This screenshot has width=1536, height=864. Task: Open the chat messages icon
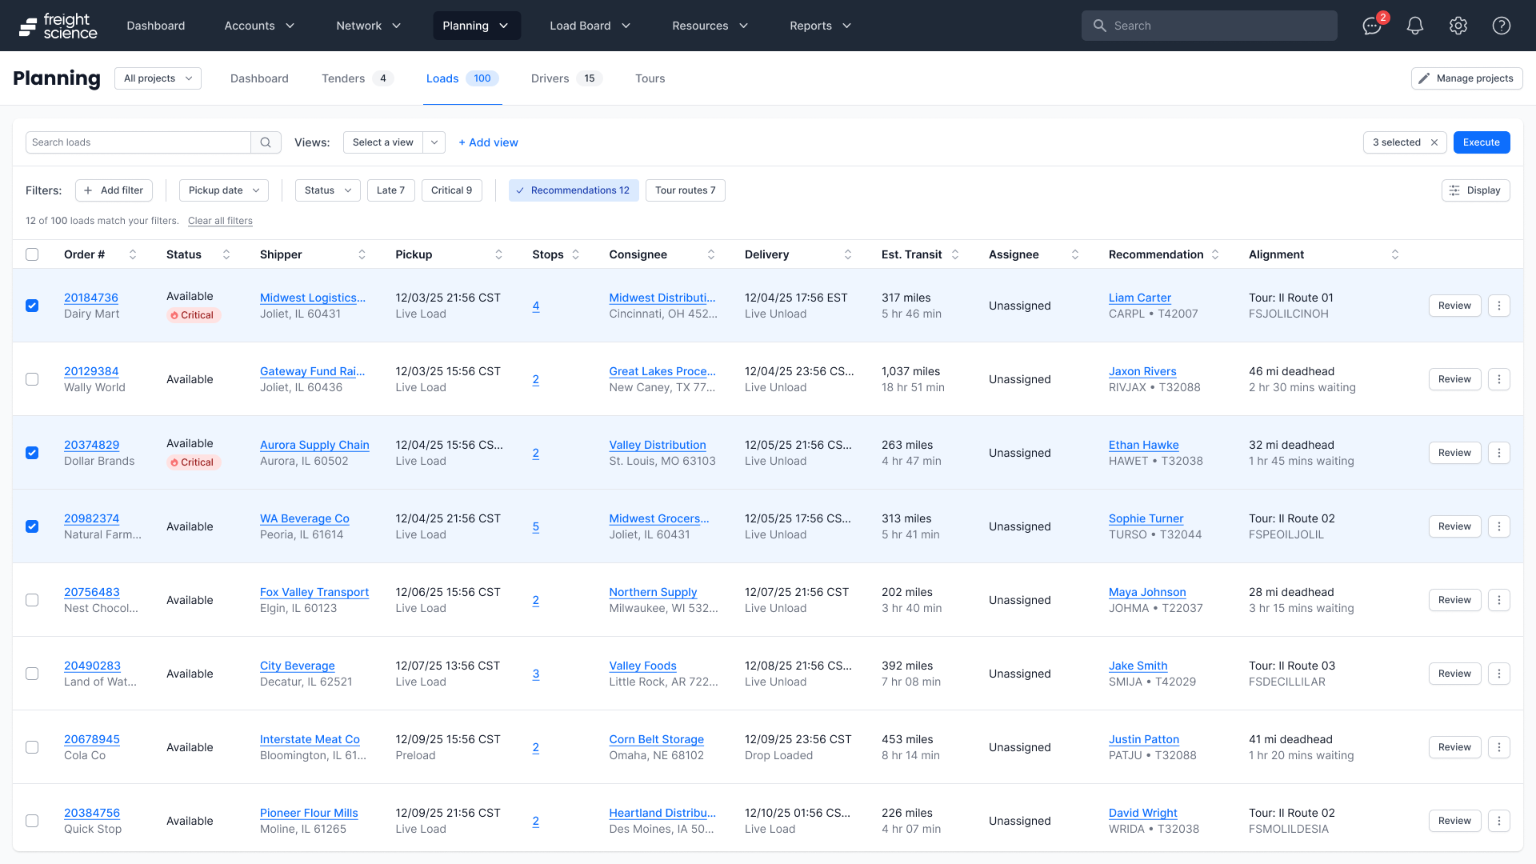[x=1372, y=26]
